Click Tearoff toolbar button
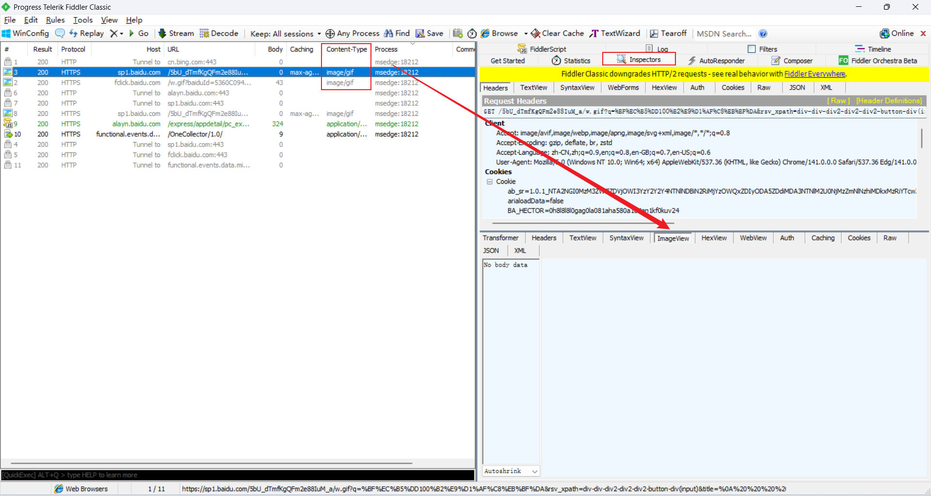The height and width of the screenshot is (496, 931). click(668, 33)
